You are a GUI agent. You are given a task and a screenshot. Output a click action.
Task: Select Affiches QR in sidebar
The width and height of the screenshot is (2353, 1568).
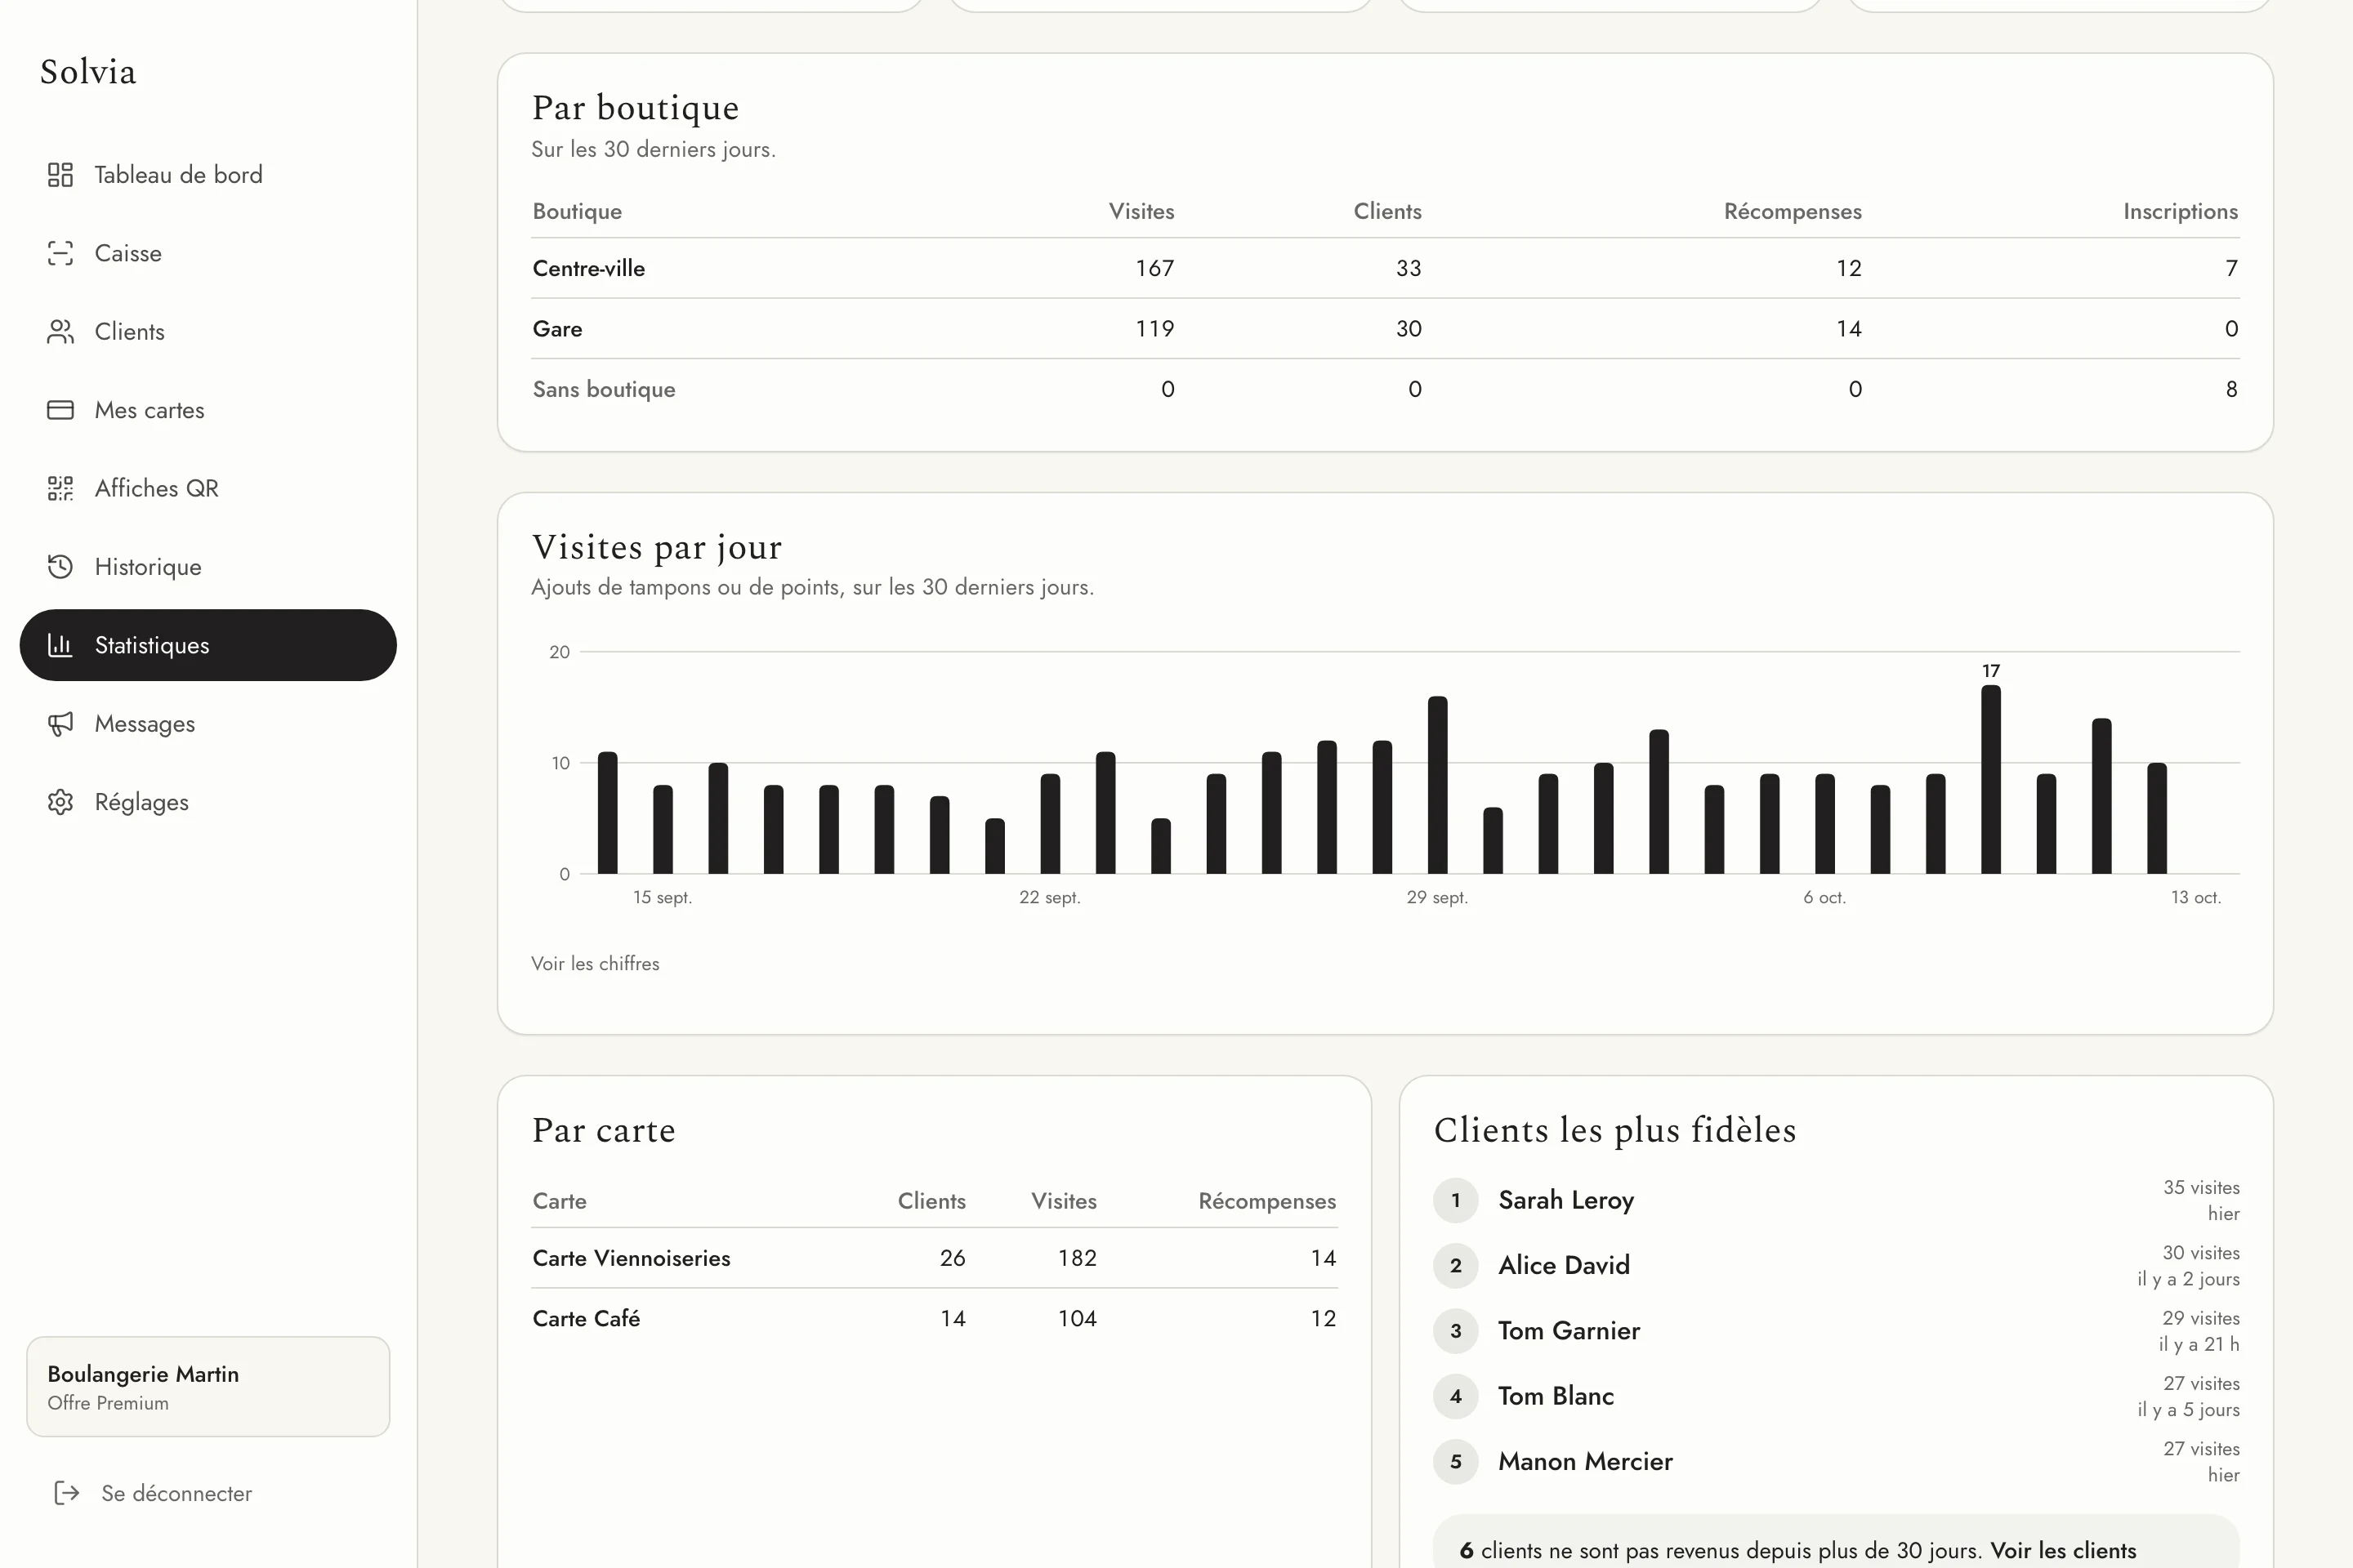click(x=208, y=488)
